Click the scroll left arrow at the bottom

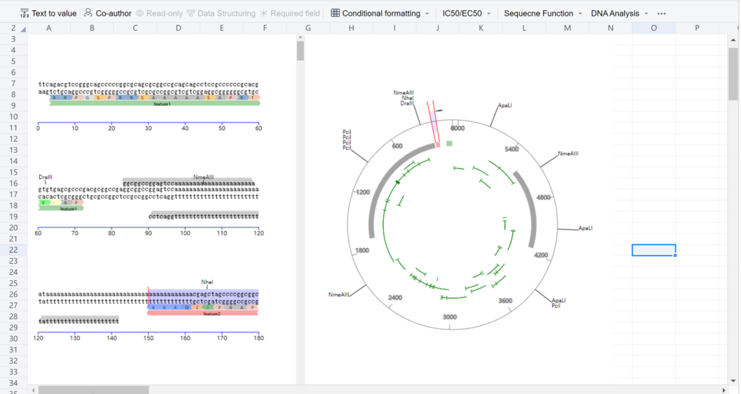pyautogui.click(x=33, y=390)
